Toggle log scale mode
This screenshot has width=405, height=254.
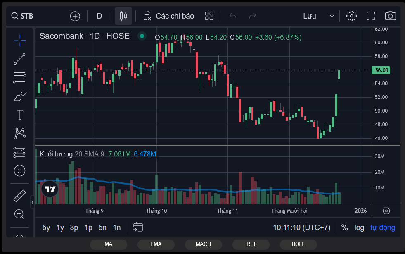[x=359, y=228]
